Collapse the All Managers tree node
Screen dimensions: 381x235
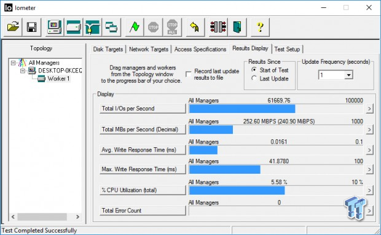click(x=13, y=63)
